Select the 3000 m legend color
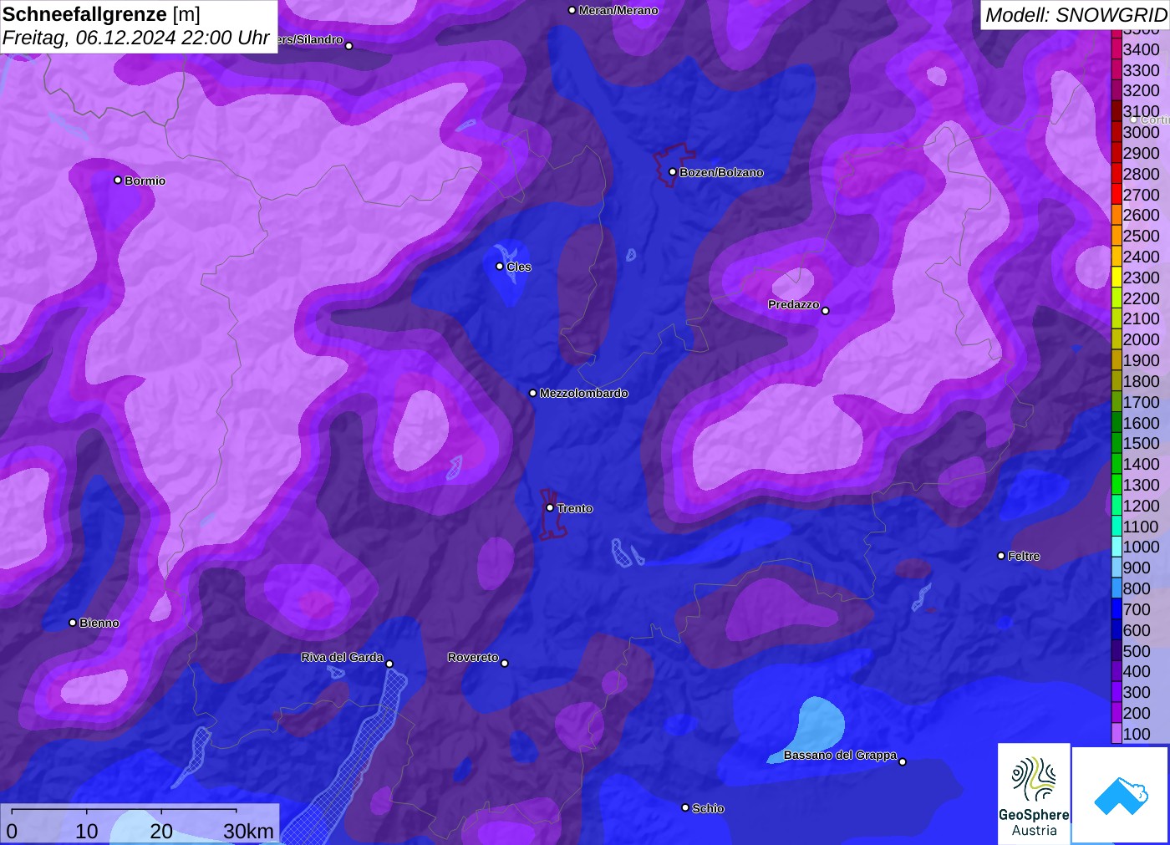This screenshot has height=845, width=1170. tap(1116, 132)
